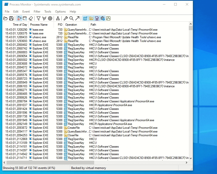Screen dimensions: 217x174
Task: Save the captured events
Action: point(12,18)
